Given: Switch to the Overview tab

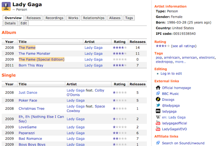Looking at the screenshot, I should click(x=13, y=18).
